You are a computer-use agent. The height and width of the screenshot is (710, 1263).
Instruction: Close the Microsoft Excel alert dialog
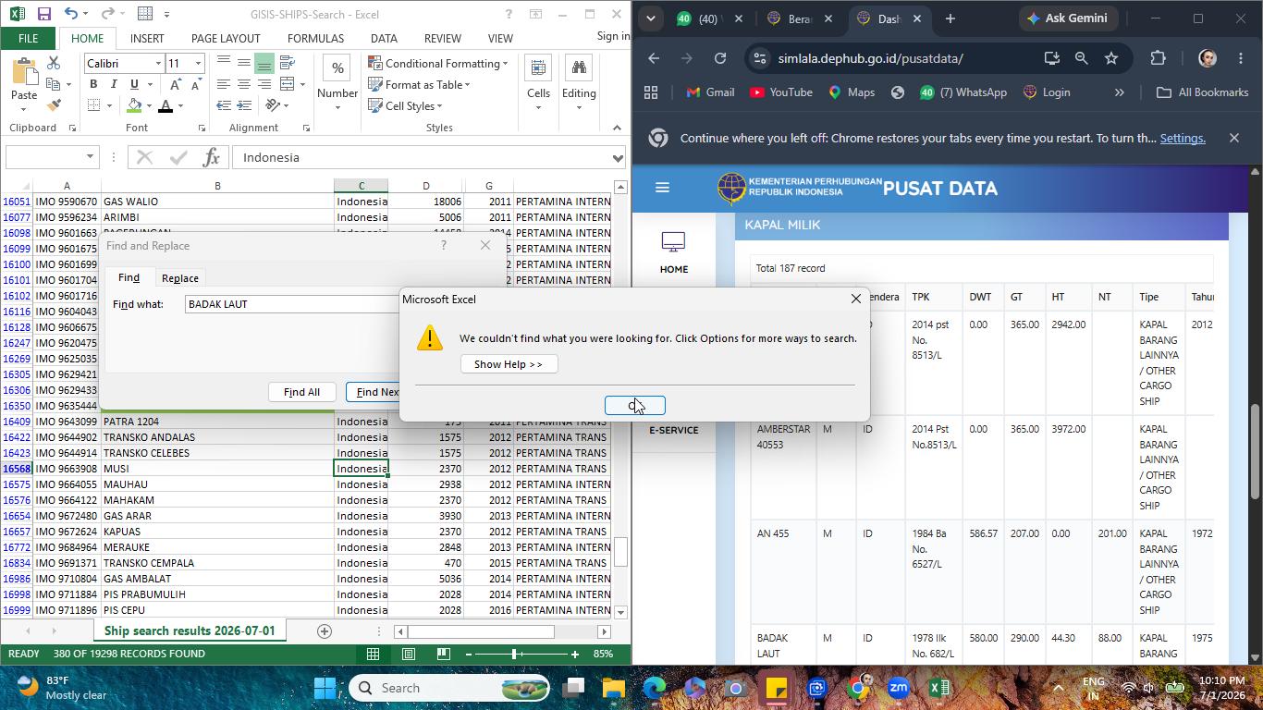click(856, 299)
